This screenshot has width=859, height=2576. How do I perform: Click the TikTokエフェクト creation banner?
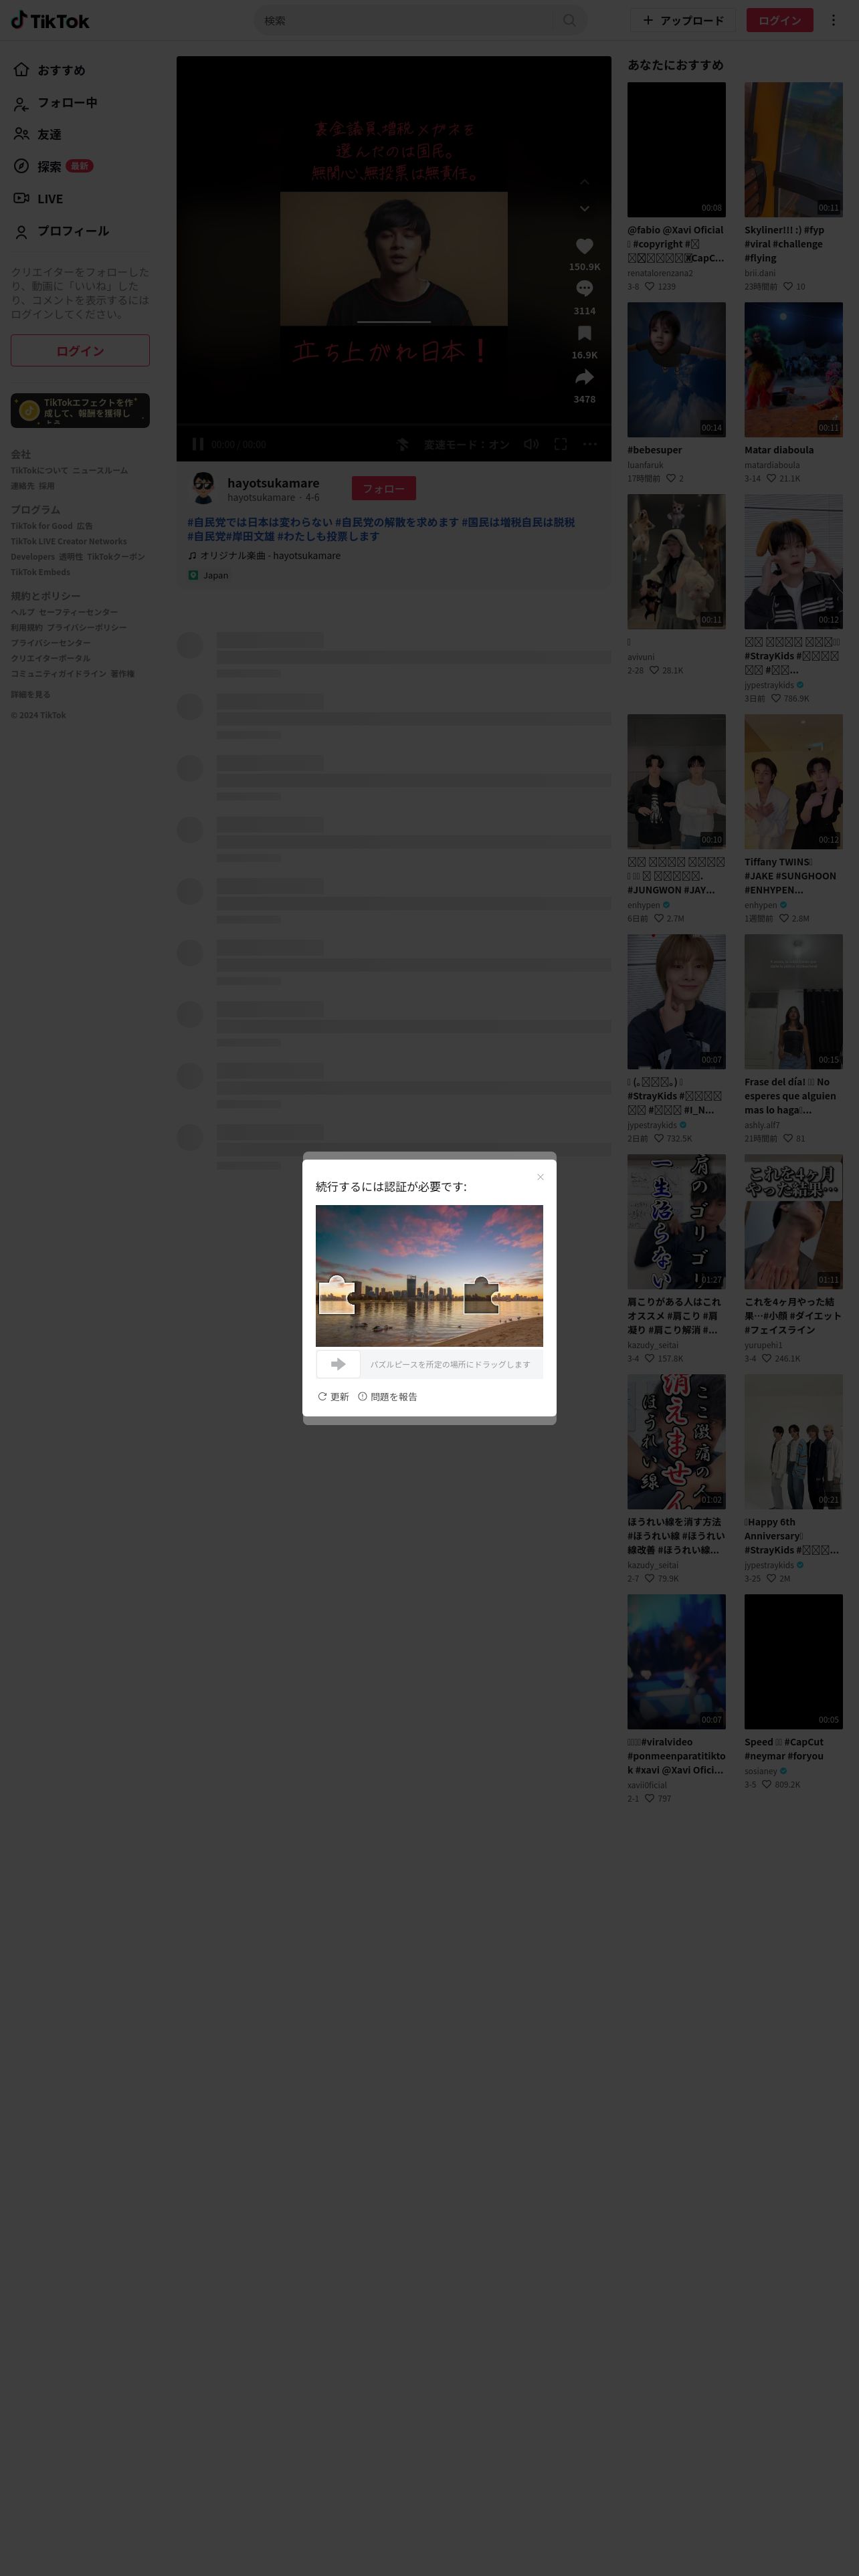coord(80,411)
